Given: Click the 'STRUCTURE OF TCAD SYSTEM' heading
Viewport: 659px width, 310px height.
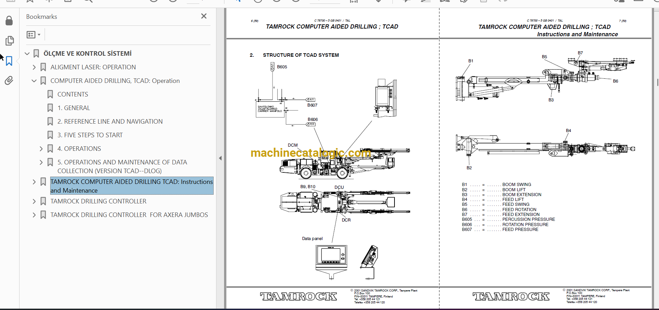Looking at the screenshot, I should [301, 55].
